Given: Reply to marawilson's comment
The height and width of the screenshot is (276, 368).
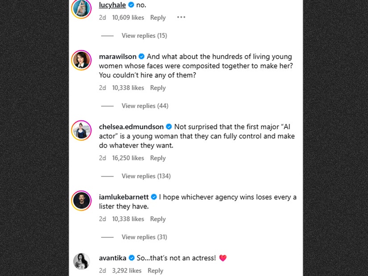Looking at the screenshot, I should pyautogui.click(x=158, y=88).
